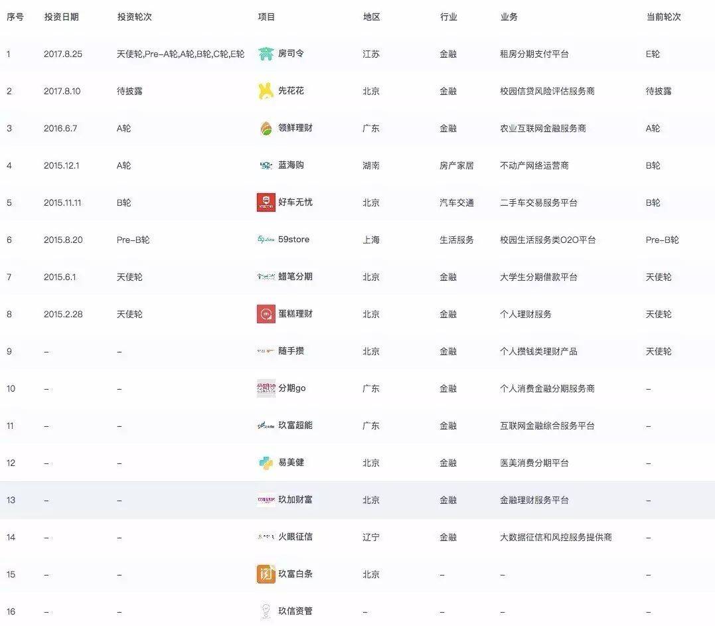Select the date cell 2015.12.1
This screenshot has width=715, height=626.
(62, 165)
